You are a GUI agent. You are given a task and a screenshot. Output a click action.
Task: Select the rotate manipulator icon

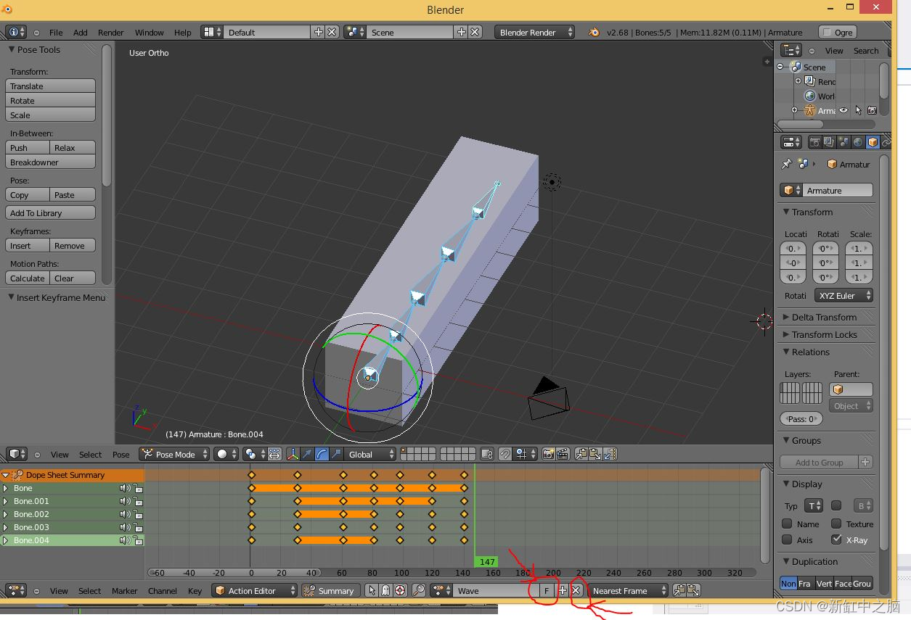click(321, 454)
